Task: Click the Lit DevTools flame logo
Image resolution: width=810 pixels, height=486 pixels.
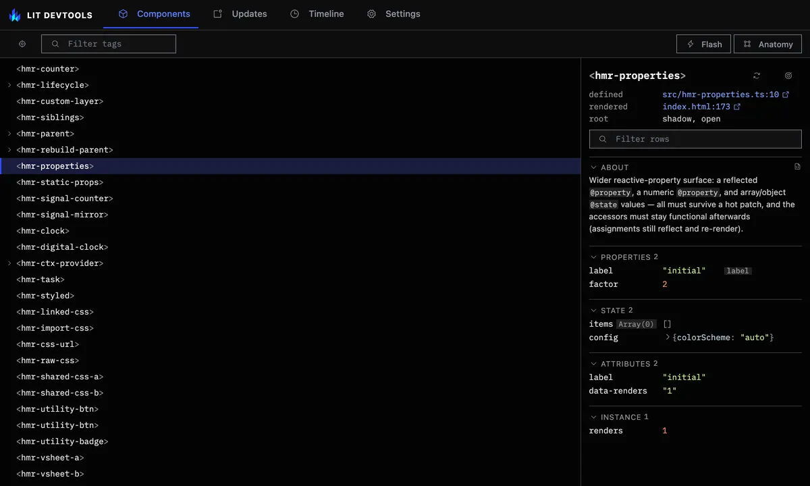Action: 15,14
